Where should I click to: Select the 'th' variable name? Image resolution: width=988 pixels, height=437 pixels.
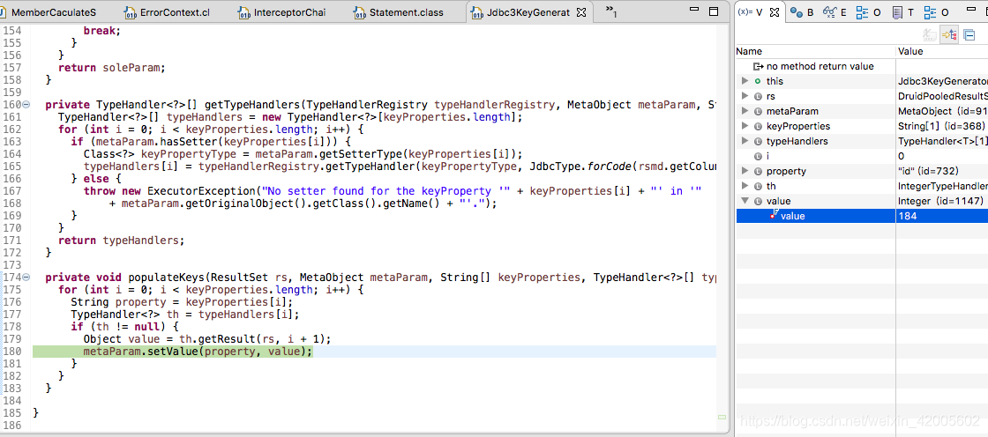[771, 186]
